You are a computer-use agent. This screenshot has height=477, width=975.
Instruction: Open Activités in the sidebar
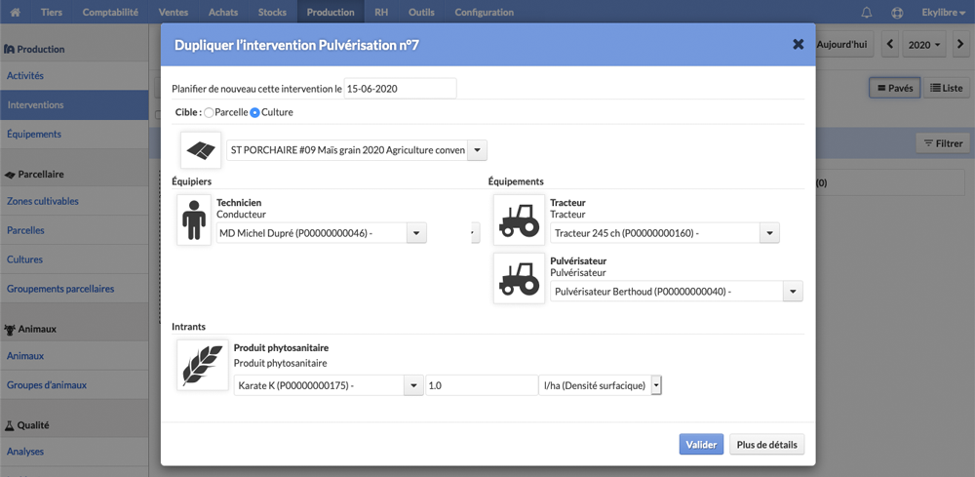[x=74, y=76]
